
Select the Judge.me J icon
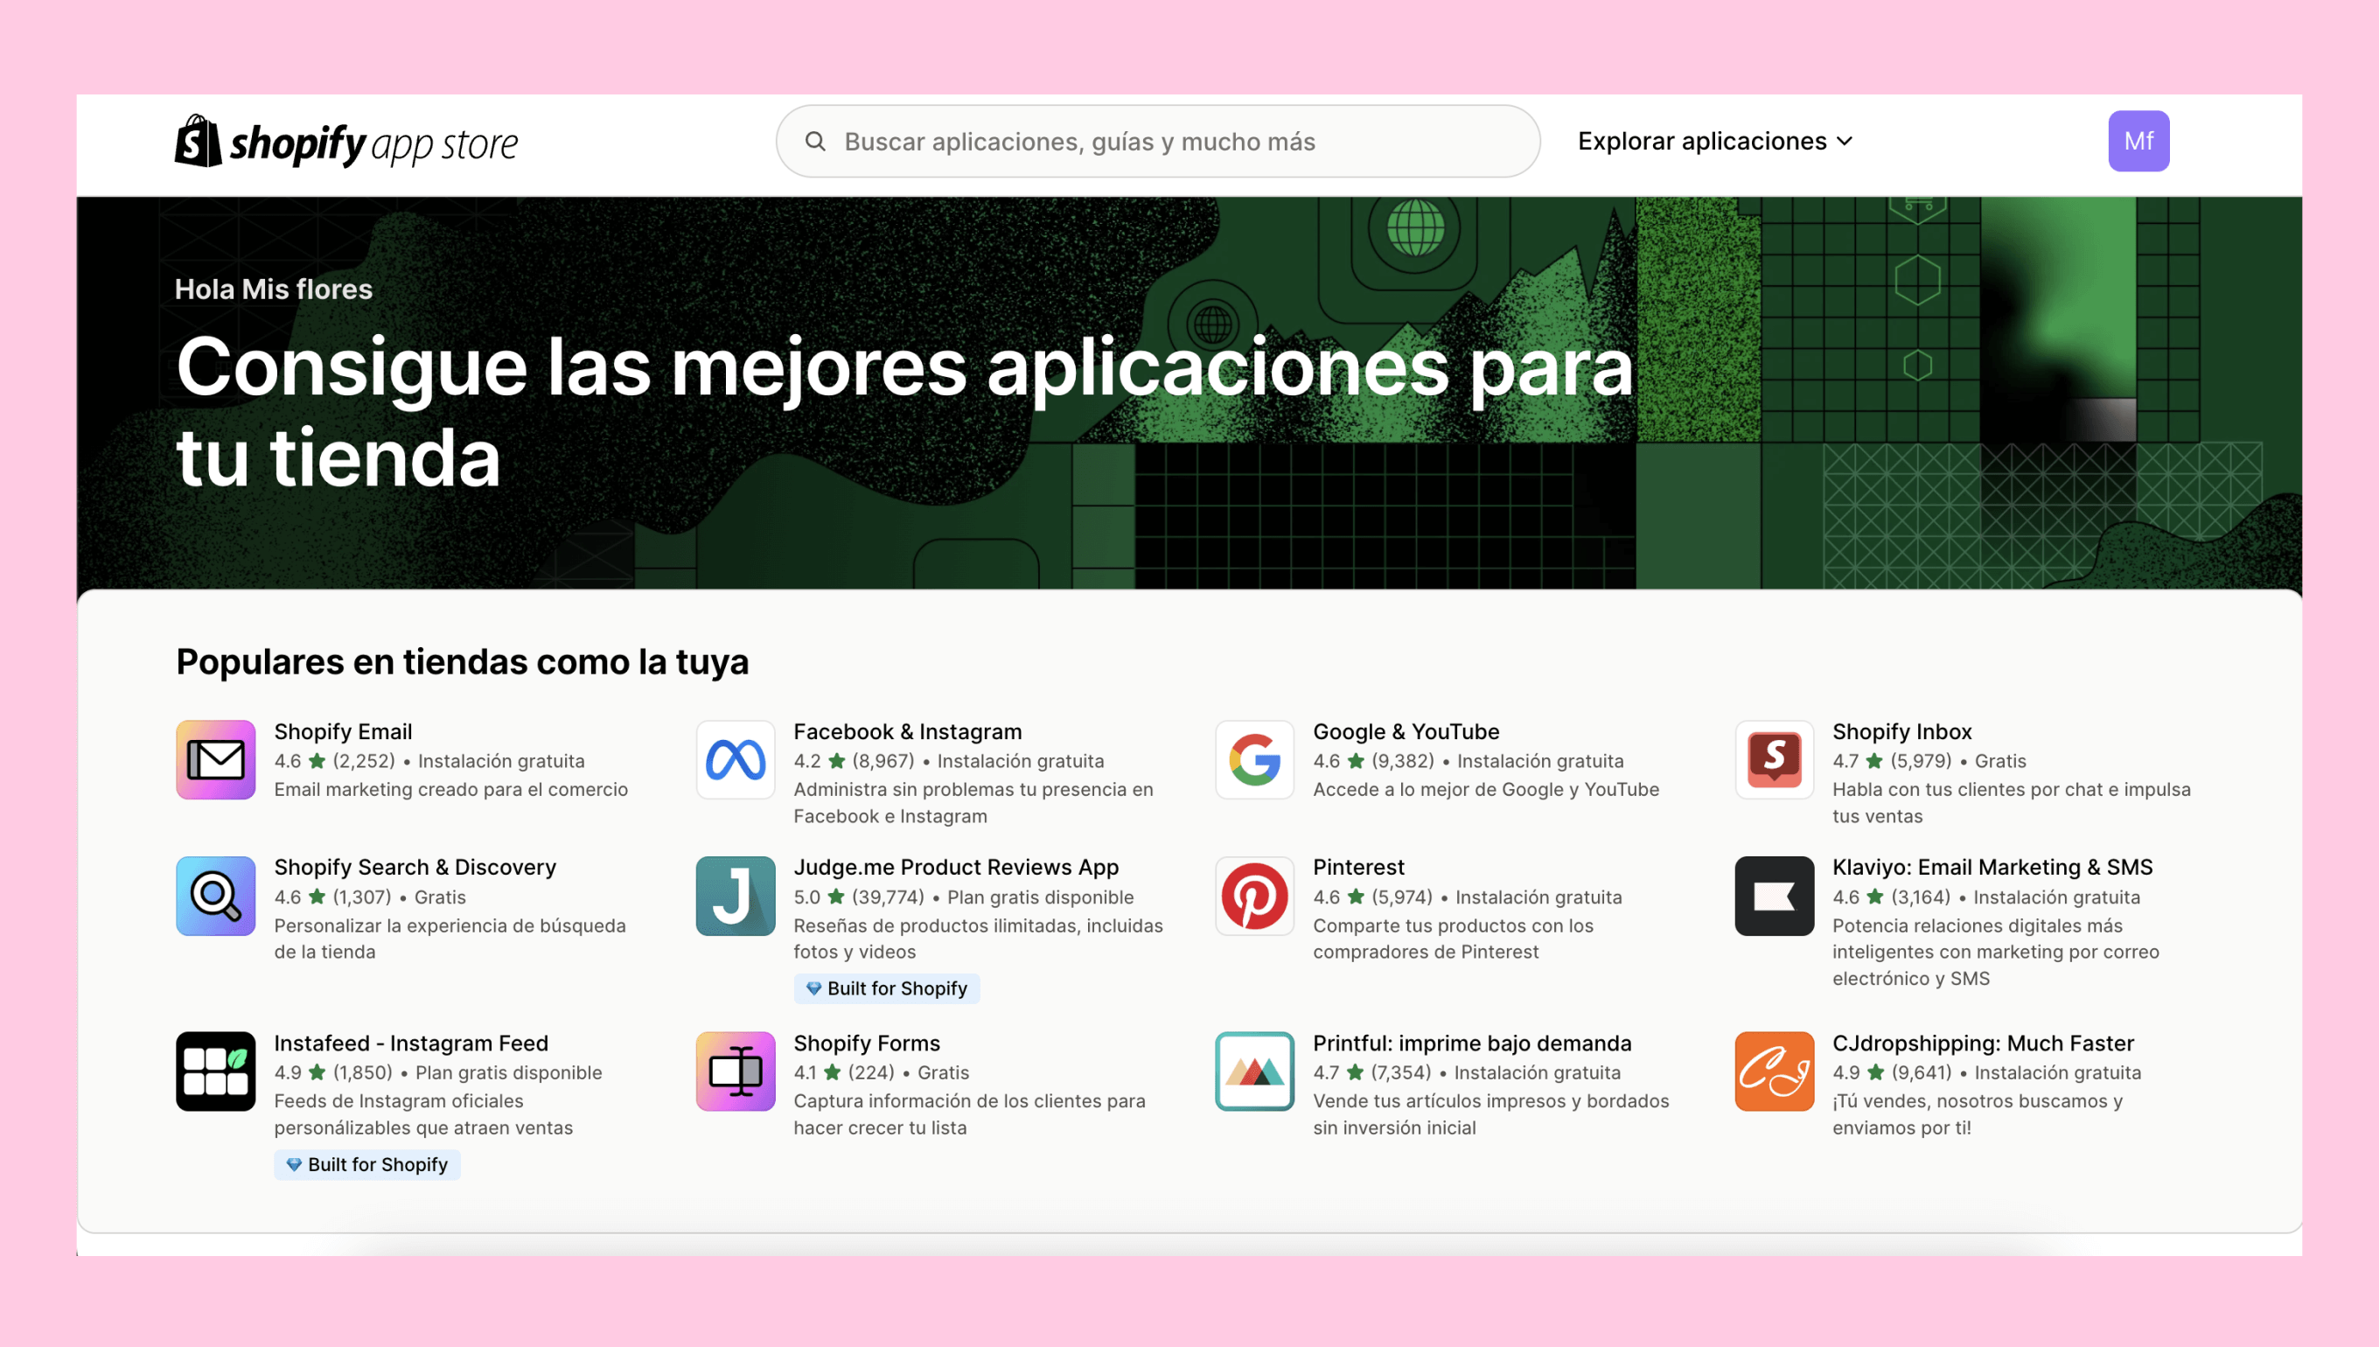coord(736,896)
